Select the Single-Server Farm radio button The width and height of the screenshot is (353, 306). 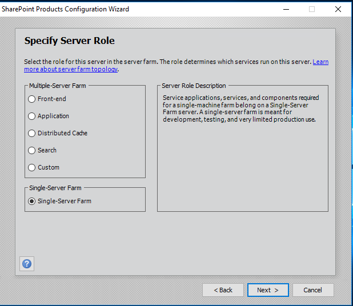point(32,201)
